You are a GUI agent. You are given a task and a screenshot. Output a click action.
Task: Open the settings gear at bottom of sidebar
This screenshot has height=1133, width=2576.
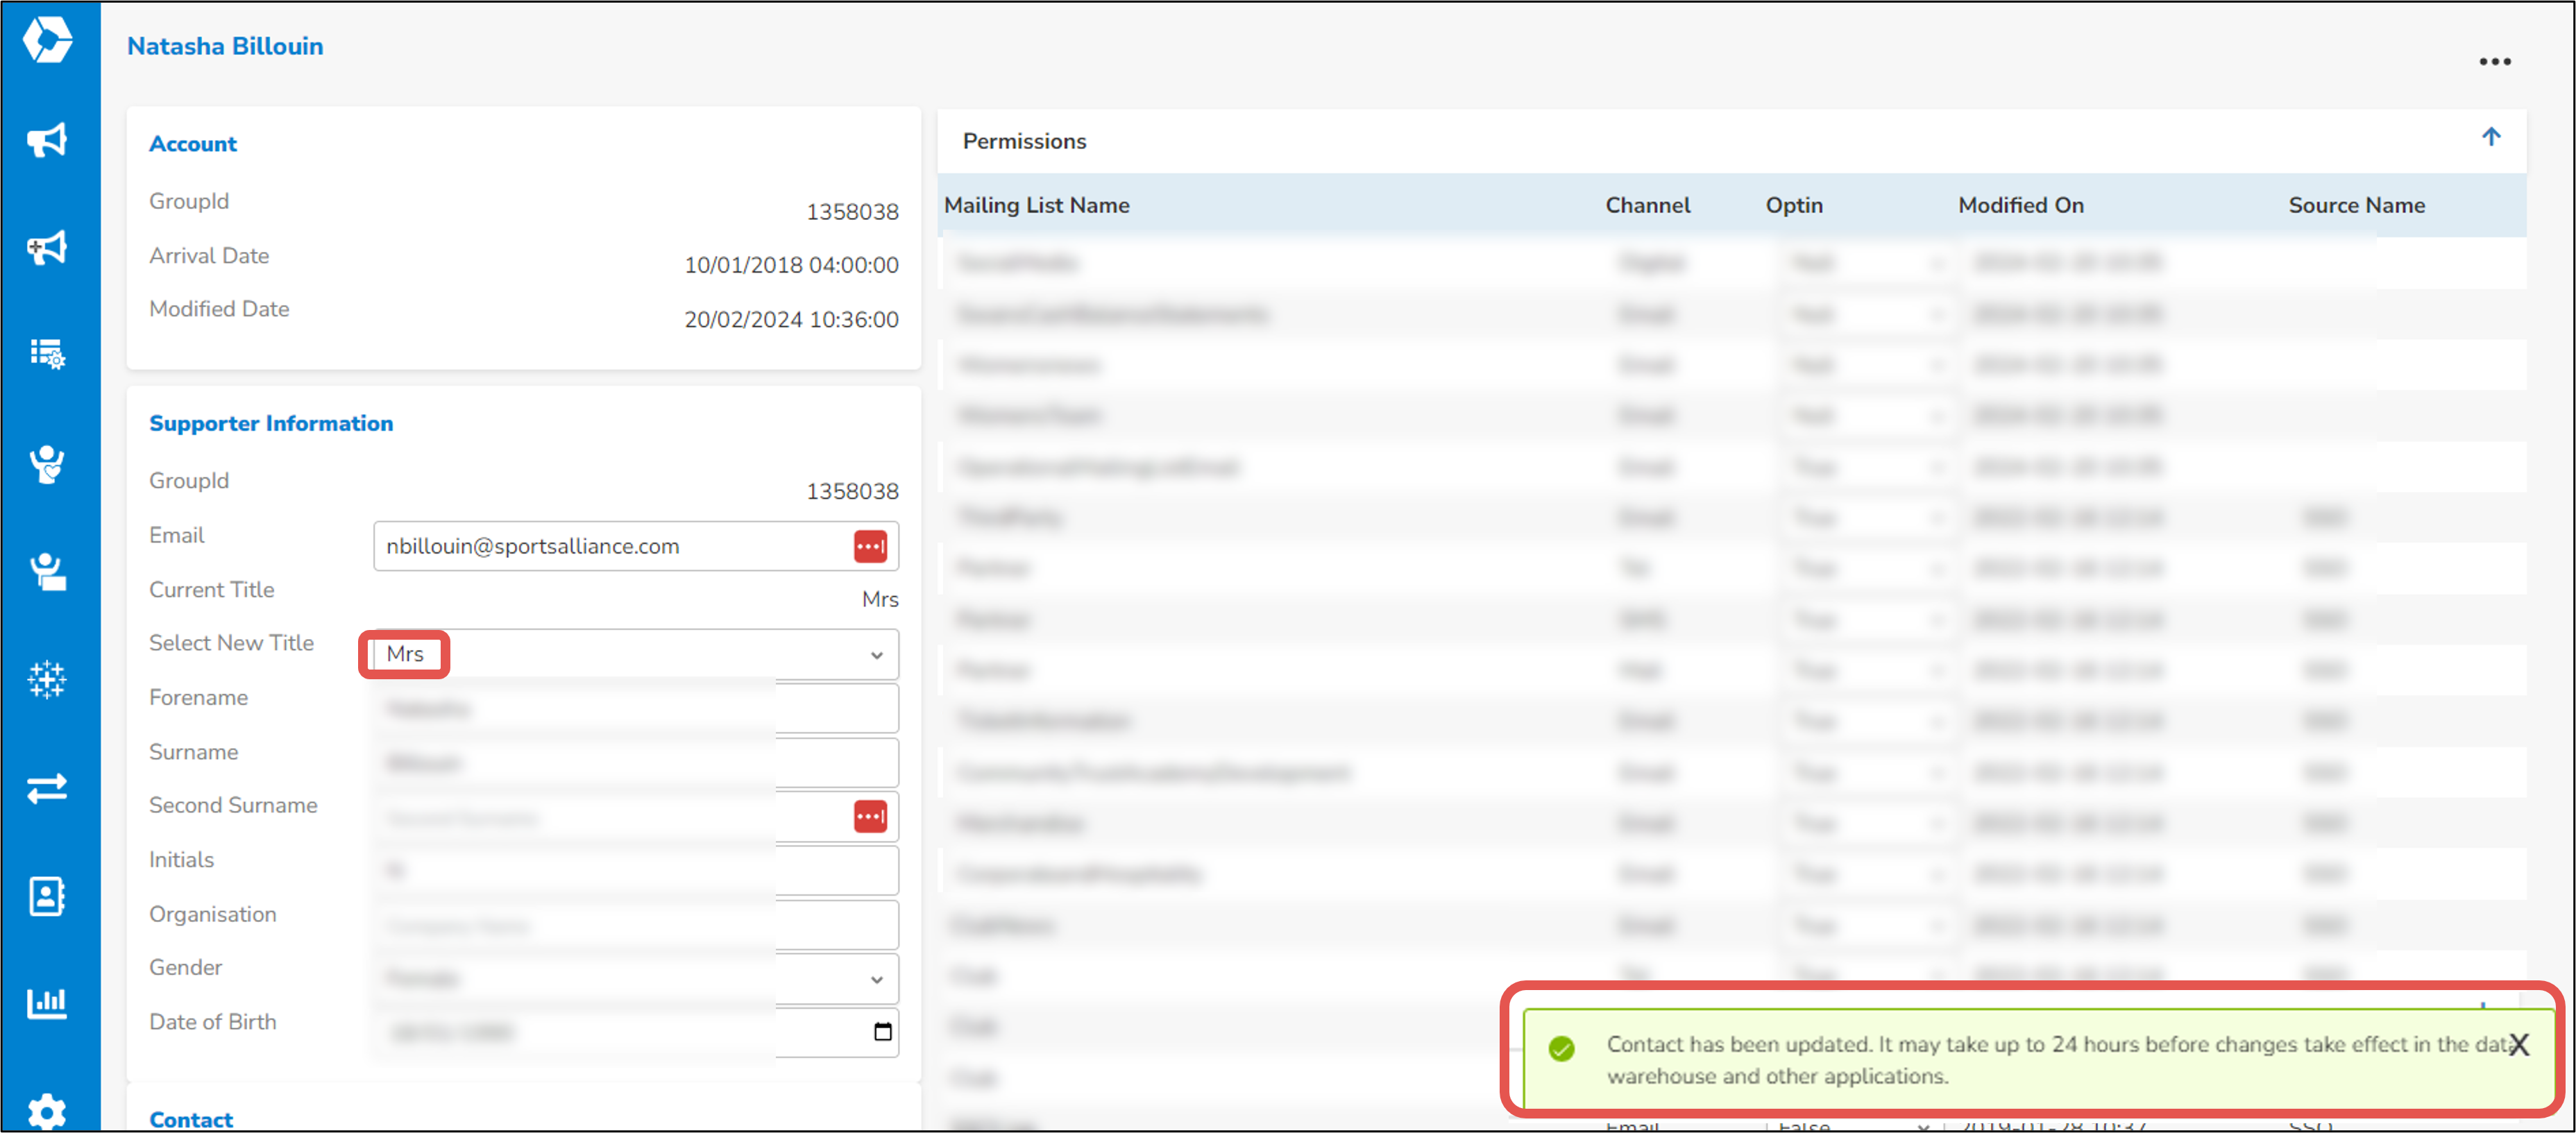coord(47,1112)
